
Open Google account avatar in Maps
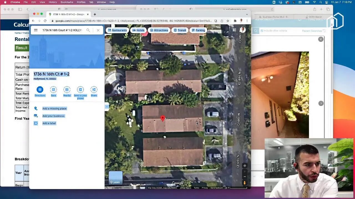[242, 30]
